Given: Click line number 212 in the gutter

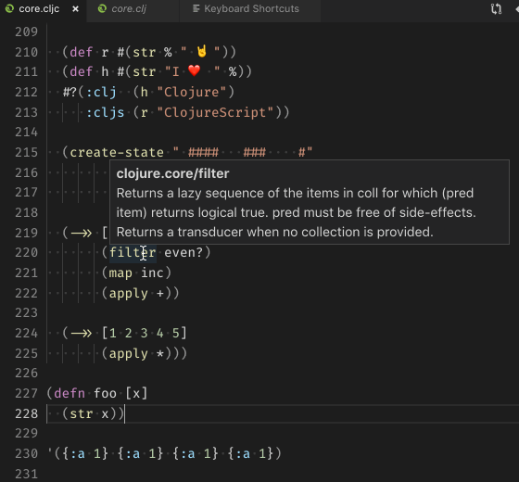Looking at the screenshot, I should (x=27, y=93).
